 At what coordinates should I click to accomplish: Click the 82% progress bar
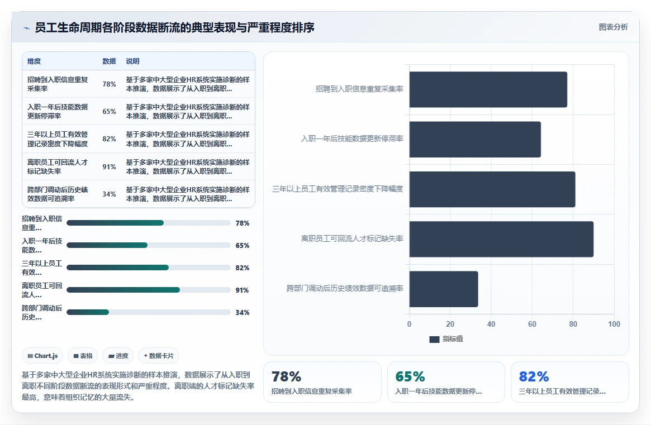(x=148, y=268)
